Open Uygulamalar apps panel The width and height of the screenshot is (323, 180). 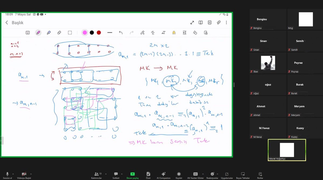(x=227, y=175)
